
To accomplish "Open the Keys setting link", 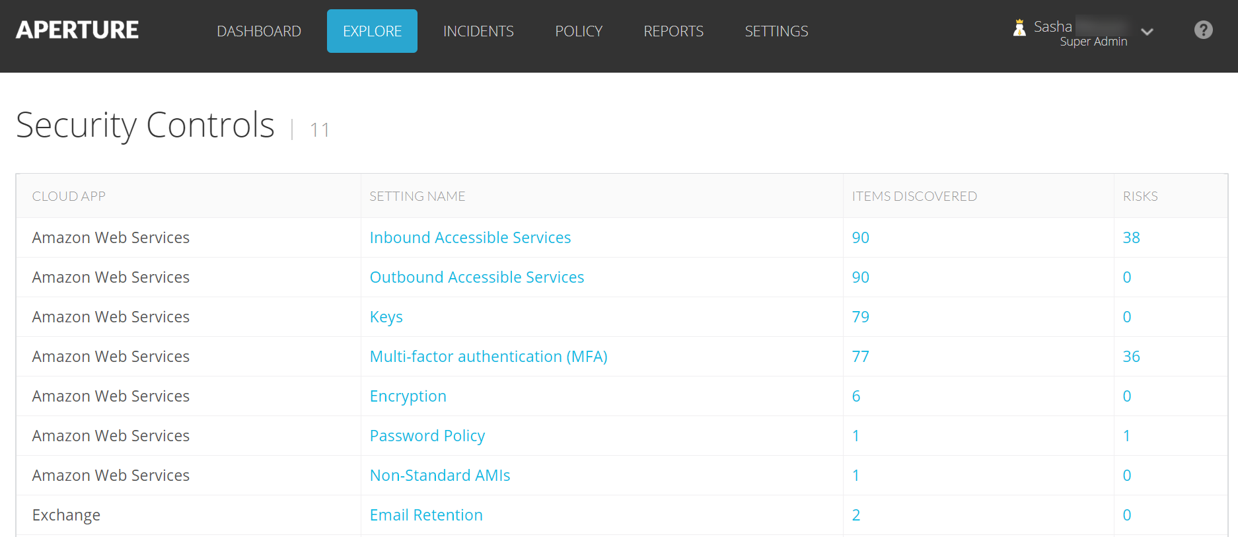I will pyautogui.click(x=386, y=317).
